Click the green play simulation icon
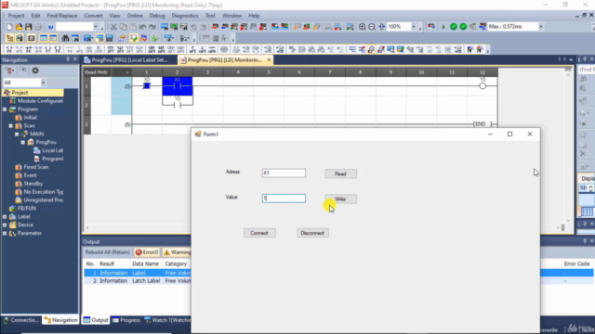 pos(443,27)
